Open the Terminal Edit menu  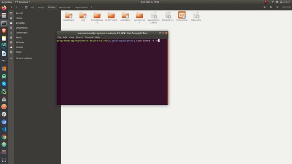(x=65, y=37)
